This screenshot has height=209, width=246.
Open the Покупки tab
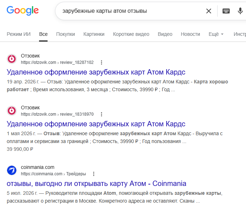point(66,34)
